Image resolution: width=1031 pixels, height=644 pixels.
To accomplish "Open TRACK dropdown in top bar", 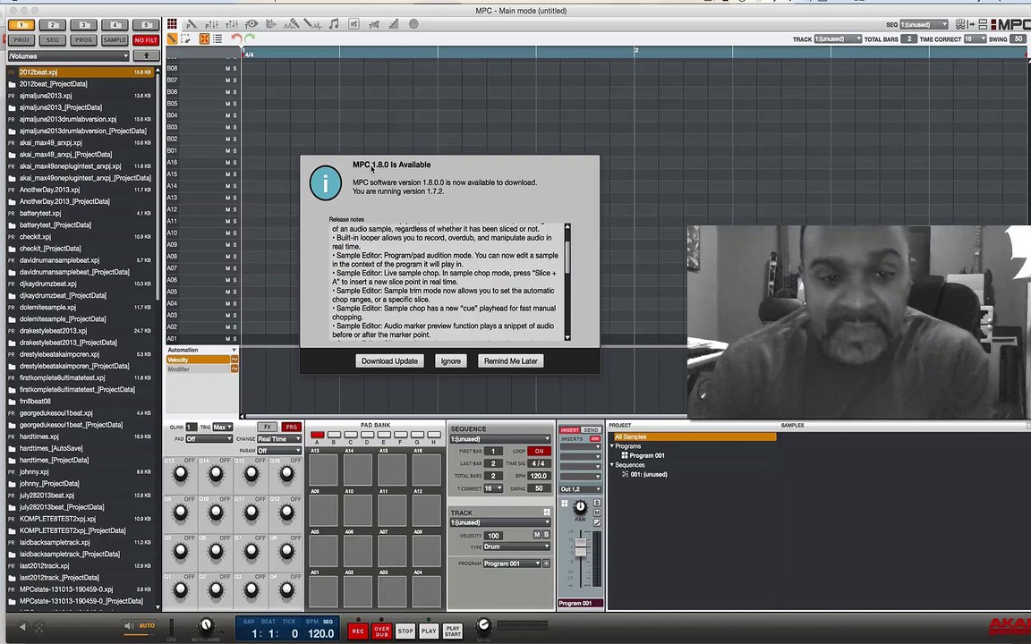I will click(838, 38).
